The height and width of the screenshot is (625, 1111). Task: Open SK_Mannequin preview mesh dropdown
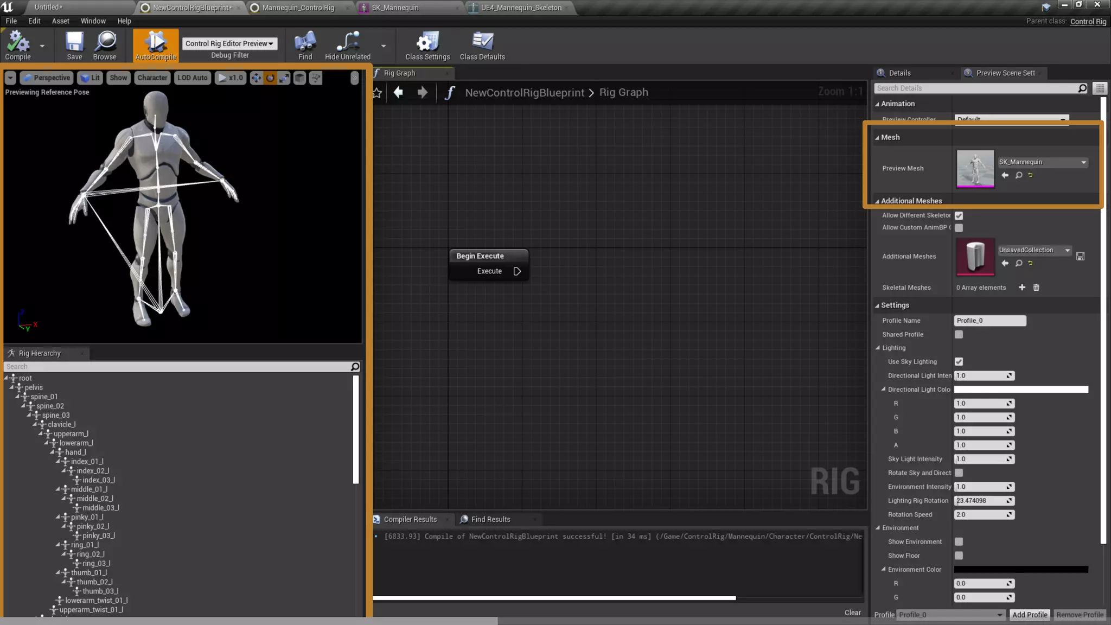[1042, 162]
